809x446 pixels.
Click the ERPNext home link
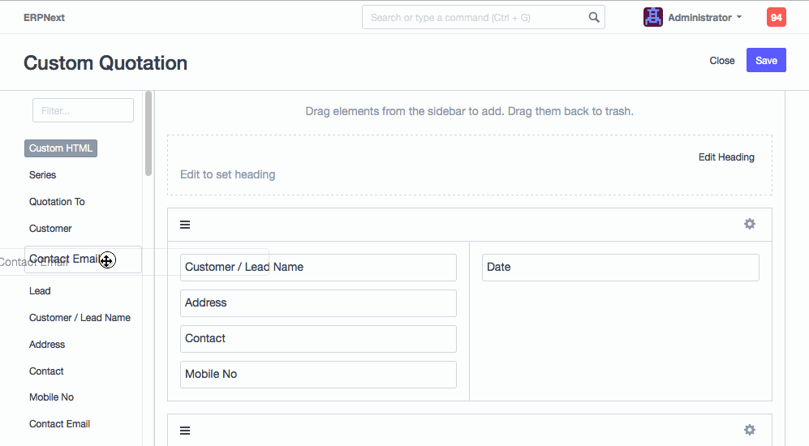tap(44, 17)
